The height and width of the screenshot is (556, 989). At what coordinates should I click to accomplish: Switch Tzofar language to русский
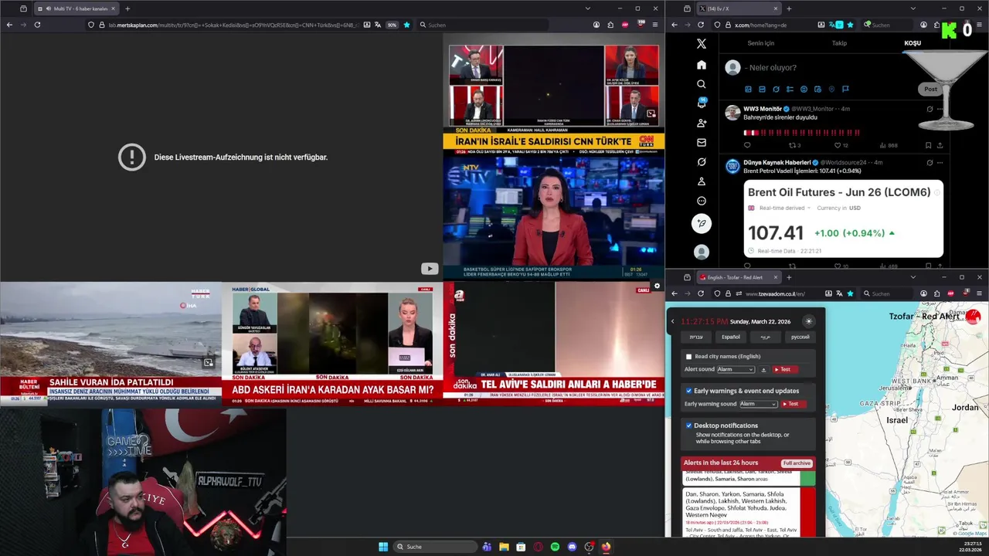click(800, 337)
